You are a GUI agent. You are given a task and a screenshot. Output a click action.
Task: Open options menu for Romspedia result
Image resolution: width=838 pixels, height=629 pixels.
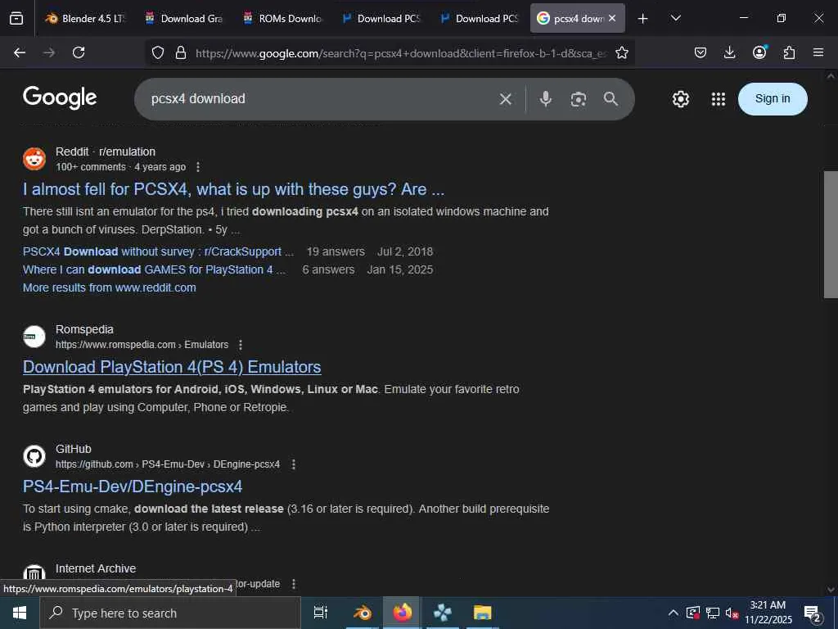(x=241, y=345)
